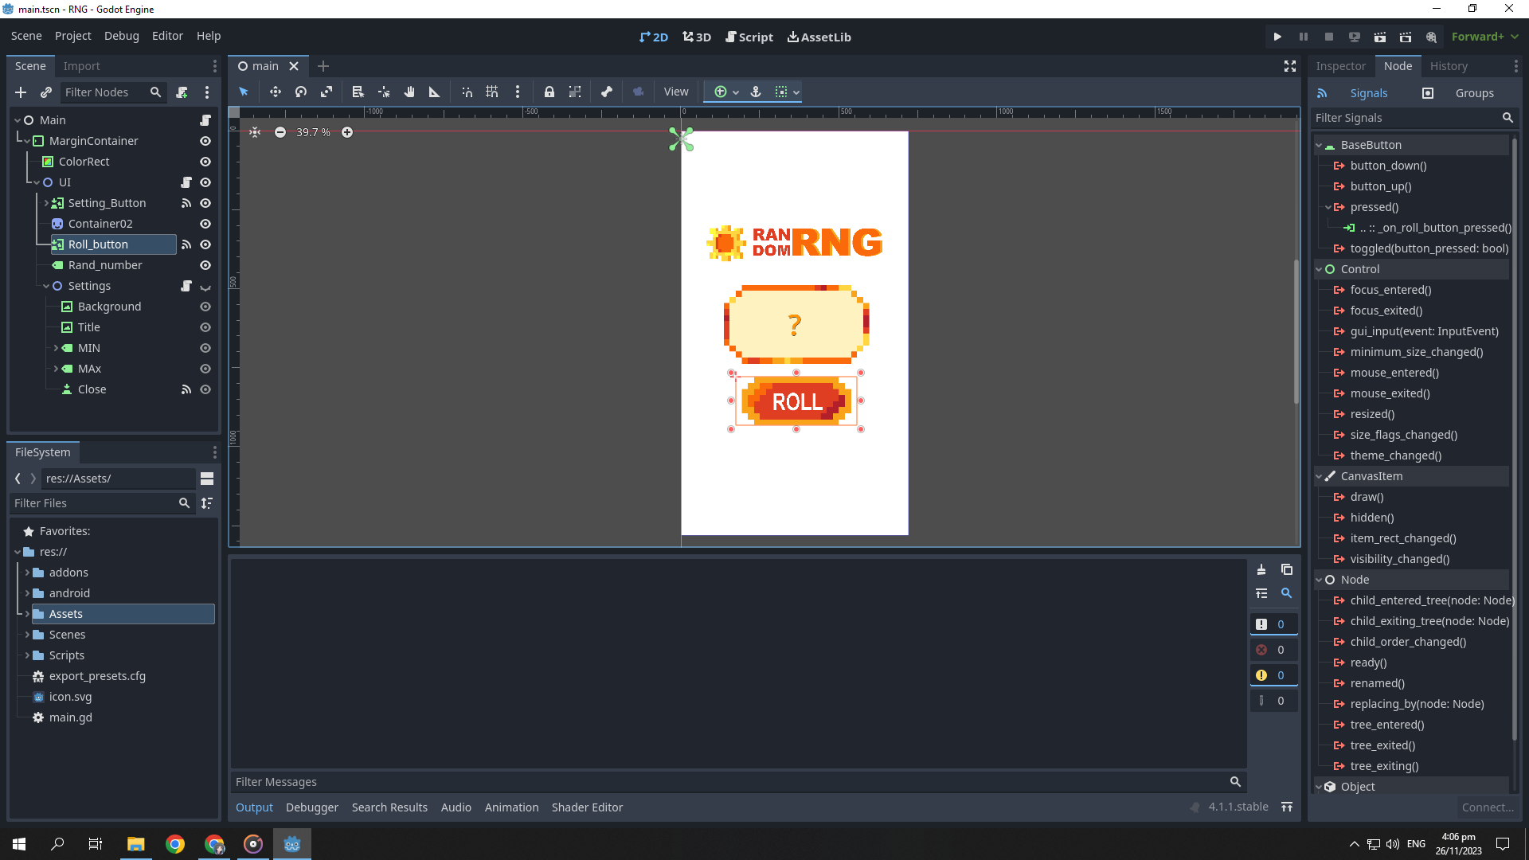
Task: Toggle visibility of Rand_number node
Action: [x=205, y=265]
